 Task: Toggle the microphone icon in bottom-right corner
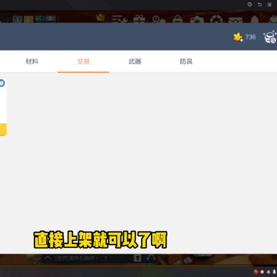click(274, 272)
